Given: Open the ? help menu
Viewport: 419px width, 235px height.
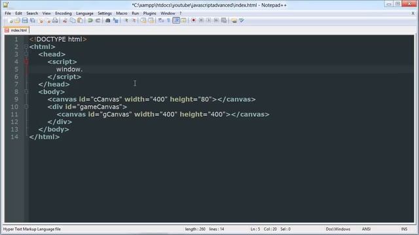Looking at the screenshot, I should click(181, 13).
